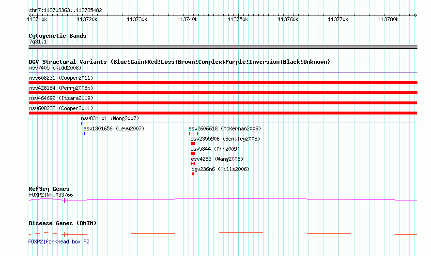
Task: Select the esv5844 red variant glyph
Action: [x=193, y=154]
